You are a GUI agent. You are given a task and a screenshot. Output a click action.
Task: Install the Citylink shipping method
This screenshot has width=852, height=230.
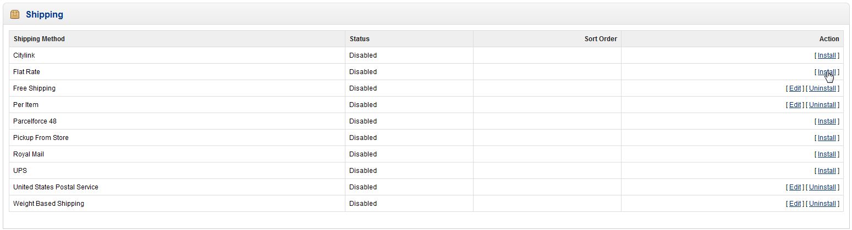[827, 55]
